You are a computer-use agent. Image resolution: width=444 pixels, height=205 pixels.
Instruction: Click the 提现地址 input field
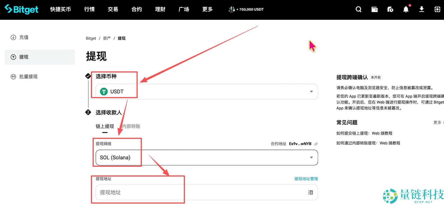[207, 192]
